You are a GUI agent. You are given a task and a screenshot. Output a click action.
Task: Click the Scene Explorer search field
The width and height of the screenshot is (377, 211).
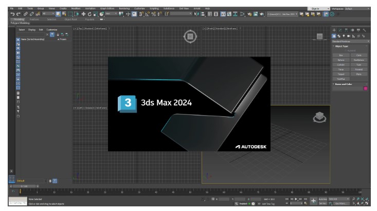(30, 34)
